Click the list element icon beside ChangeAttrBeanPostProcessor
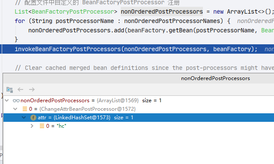 click(x=25, y=109)
